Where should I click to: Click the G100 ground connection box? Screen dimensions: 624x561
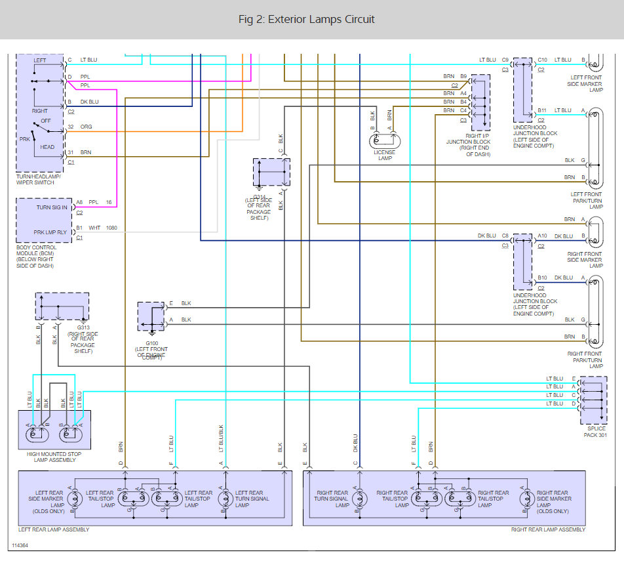151,316
